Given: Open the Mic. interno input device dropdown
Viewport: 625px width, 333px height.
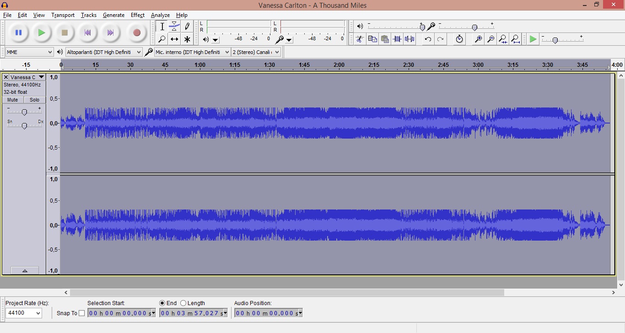Looking at the screenshot, I should tap(192, 52).
